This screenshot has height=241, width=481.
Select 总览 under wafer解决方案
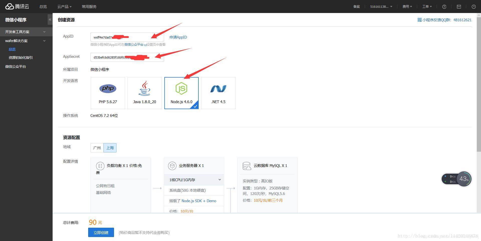(x=12, y=49)
